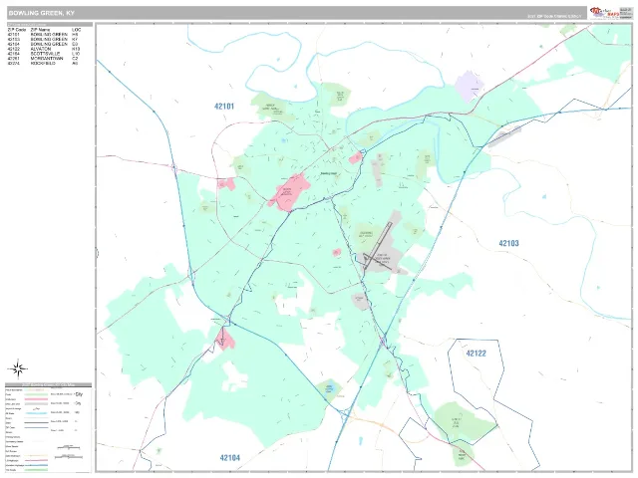638x478 pixels.
Task: Pick the gray swatch in the legend
Action: pos(36,404)
